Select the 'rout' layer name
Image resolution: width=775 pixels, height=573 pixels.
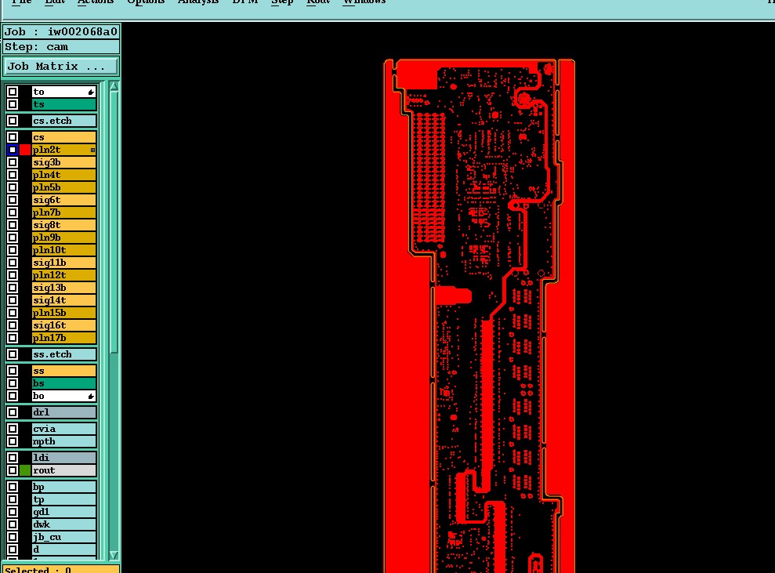63,470
